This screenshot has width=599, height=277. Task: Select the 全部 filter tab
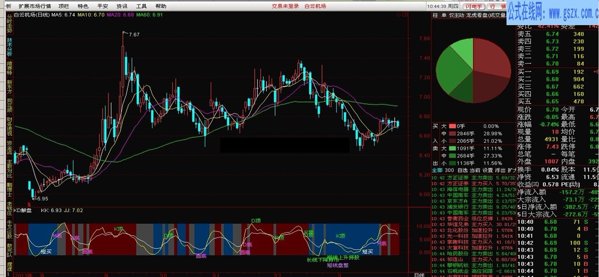[x=437, y=170]
